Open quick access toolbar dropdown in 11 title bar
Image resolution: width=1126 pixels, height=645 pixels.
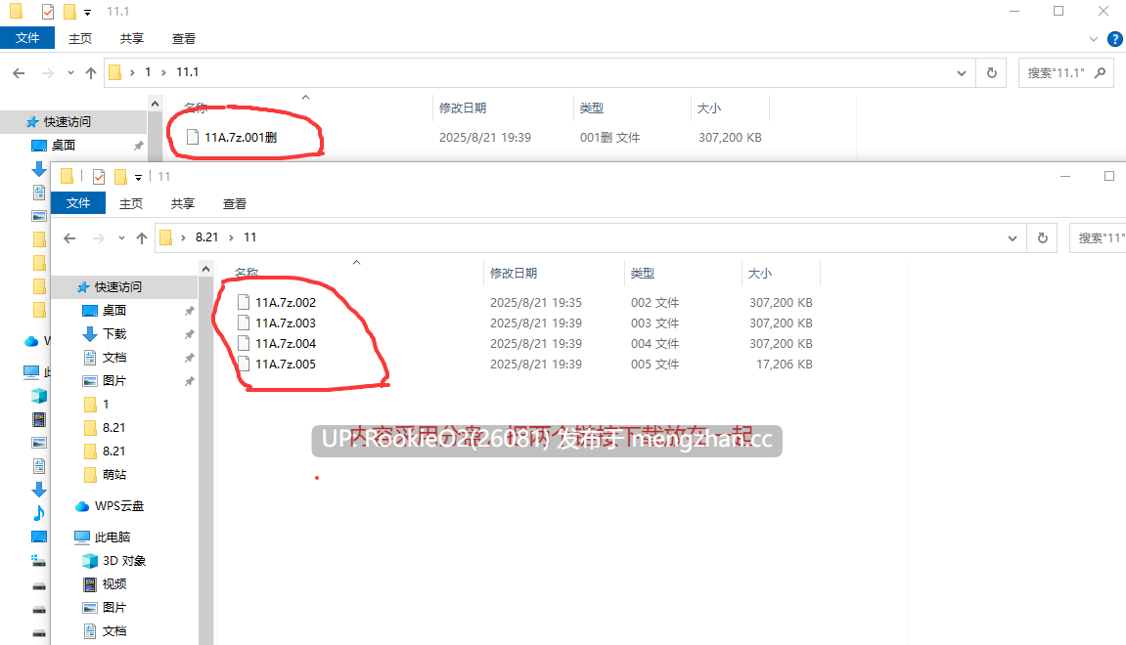[x=139, y=177]
